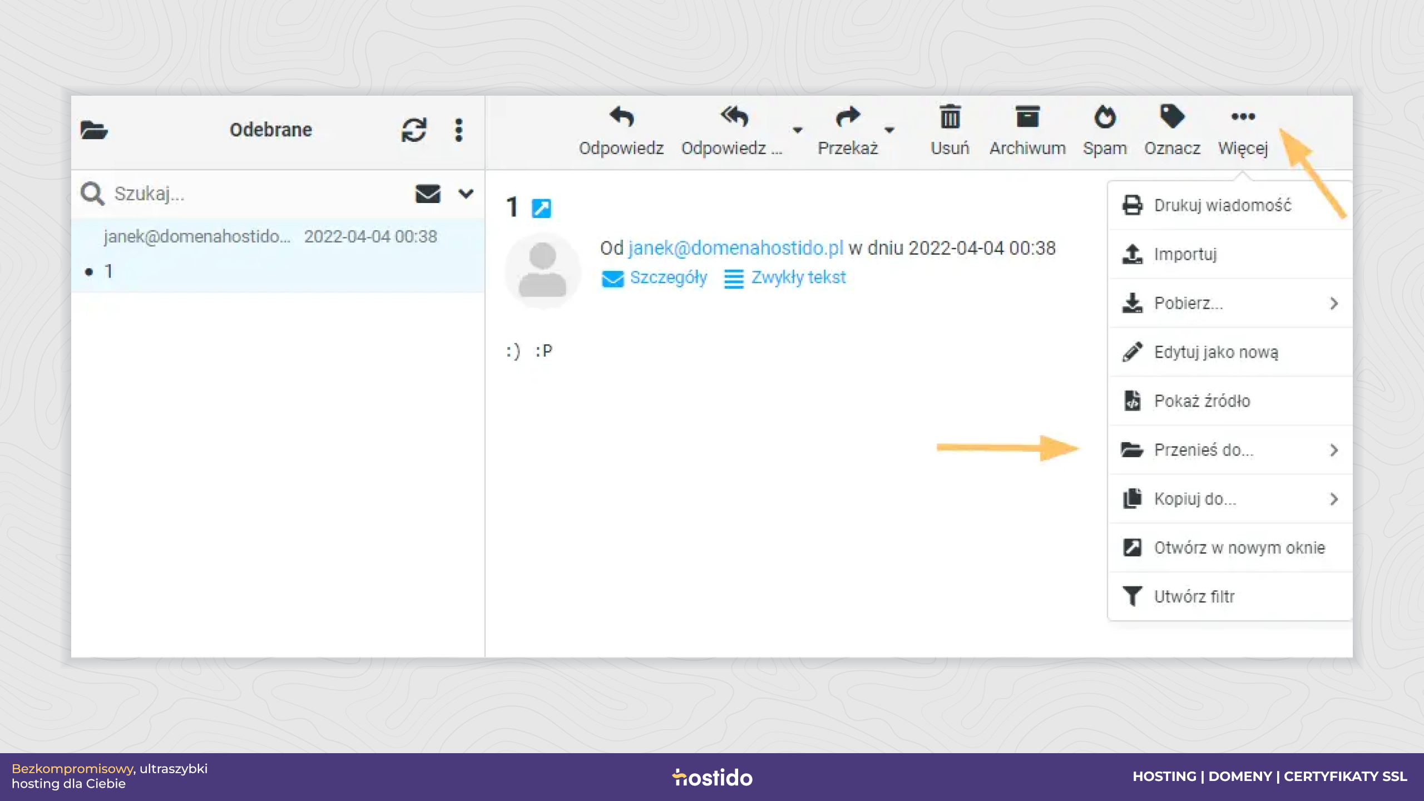1424x801 pixels.
Task: Click the Szukaj search field
Action: [x=259, y=194]
